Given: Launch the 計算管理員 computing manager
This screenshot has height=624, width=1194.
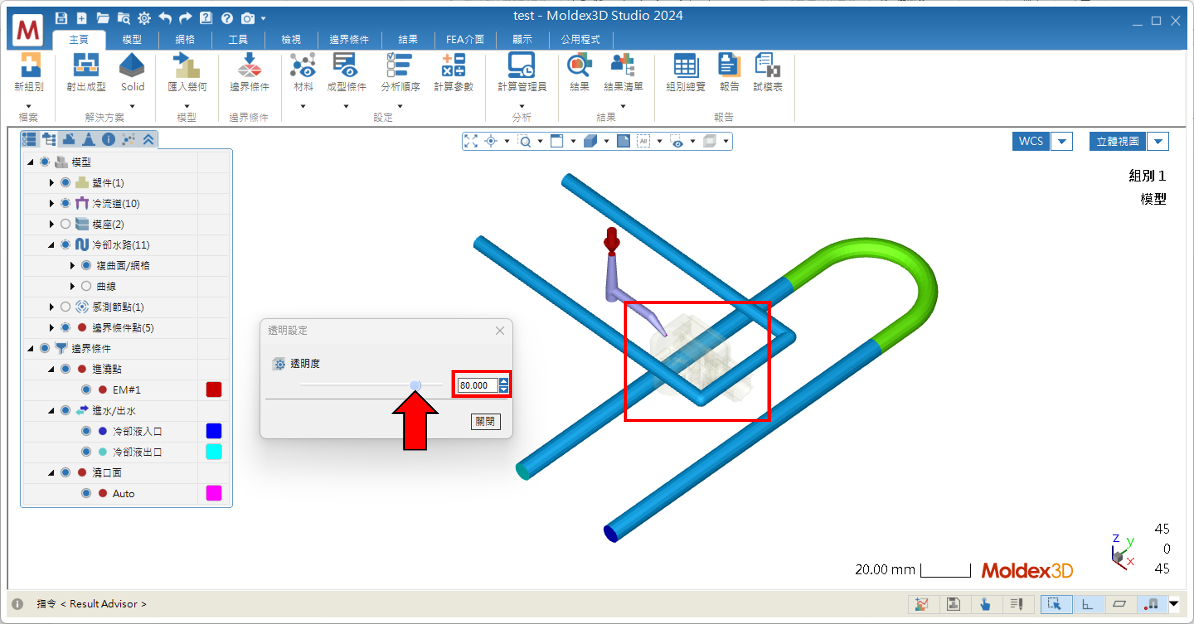Looking at the screenshot, I should (x=521, y=65).
